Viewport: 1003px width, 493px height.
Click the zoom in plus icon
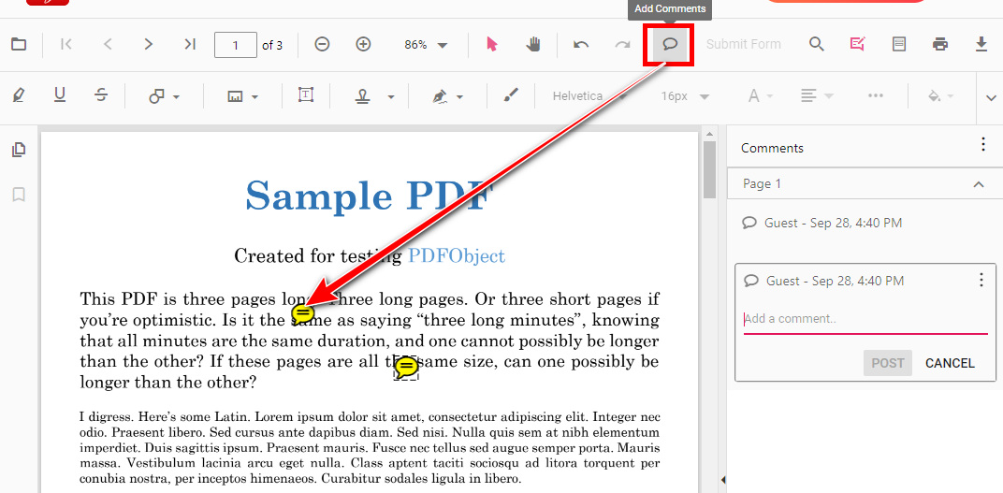click(x=364, y=44)
